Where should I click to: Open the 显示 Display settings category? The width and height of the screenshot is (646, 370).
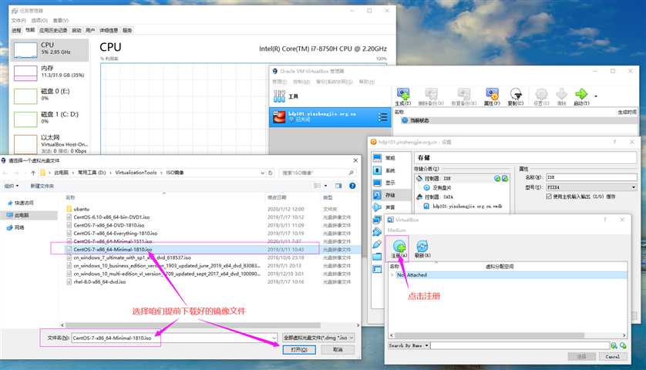pyautogui.click(x=390, y=183)
